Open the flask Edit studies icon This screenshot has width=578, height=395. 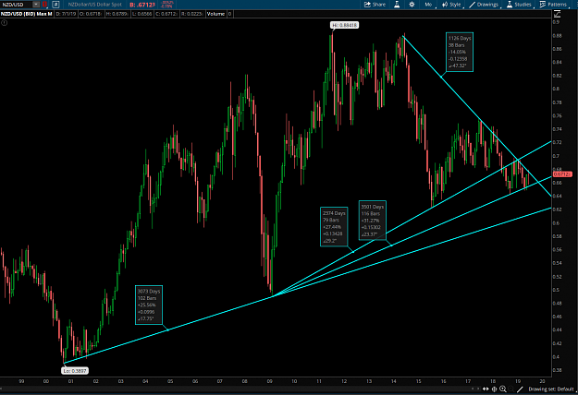tap(397, 5)
